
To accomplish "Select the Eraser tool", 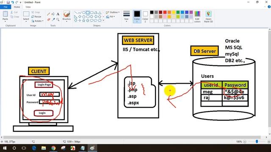I will pos(49,19).
